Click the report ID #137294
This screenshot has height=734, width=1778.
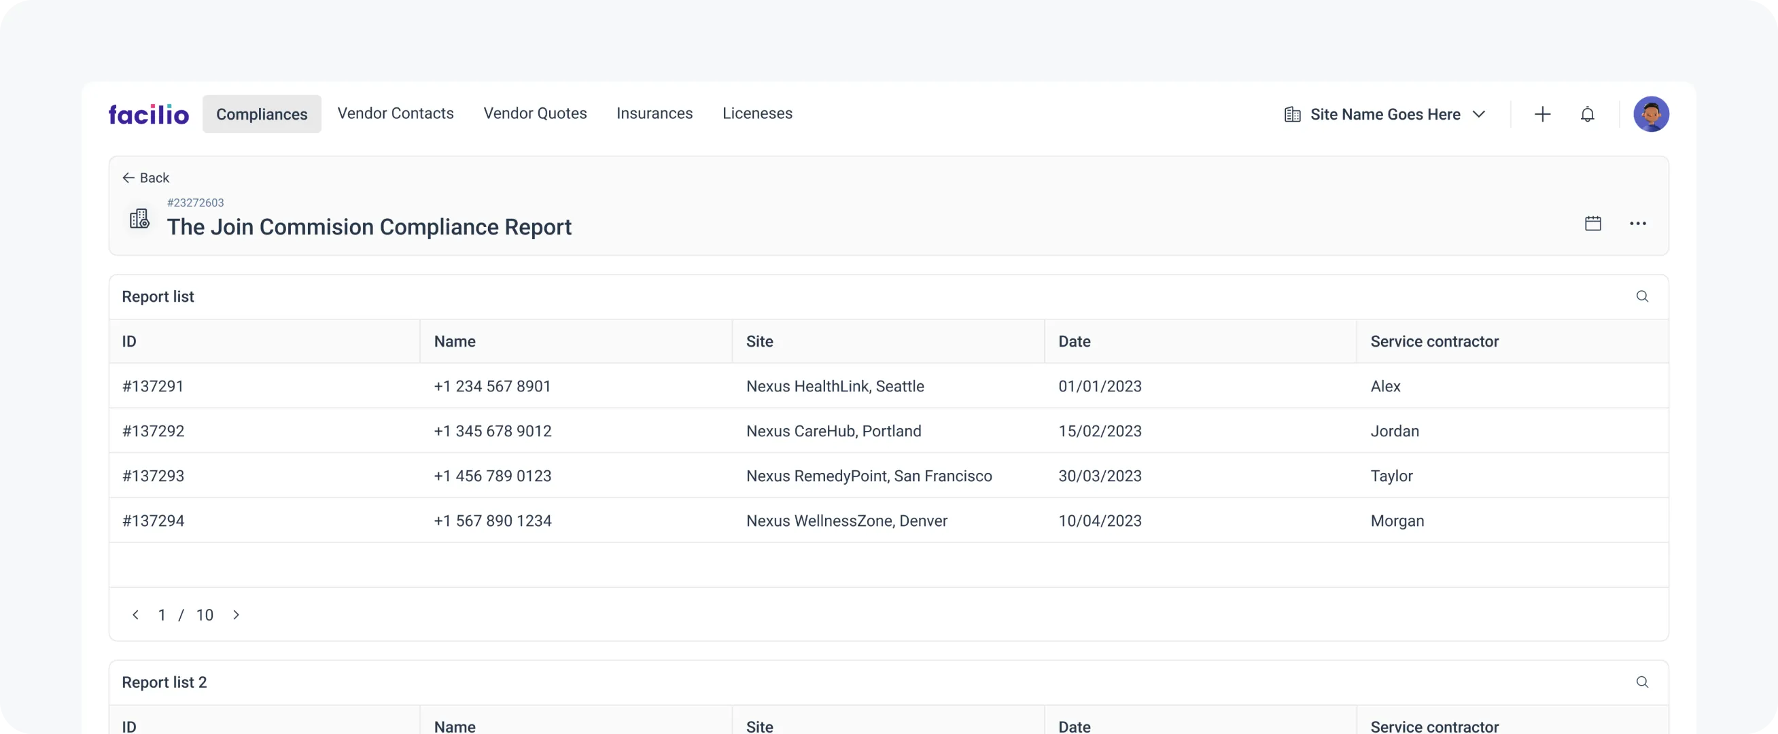pyautogui.click(x=153, y=521)
